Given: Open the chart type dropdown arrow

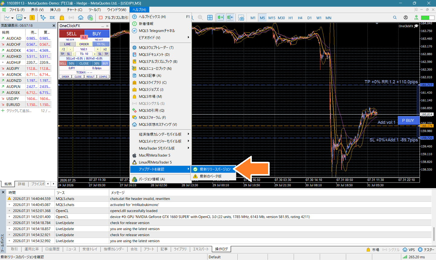Looking at the screenshot, I should [x=12, y=18].
